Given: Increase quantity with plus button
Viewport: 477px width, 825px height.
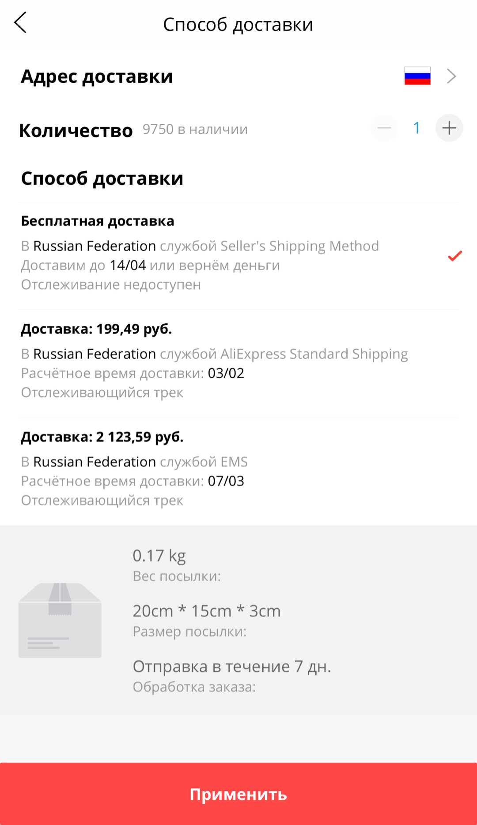Looking at the screenshot, I should (449, 128).
